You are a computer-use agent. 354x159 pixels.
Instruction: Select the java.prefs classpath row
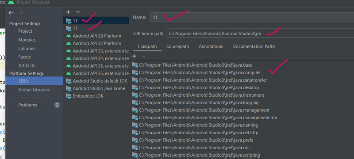(x=242, y=140)
